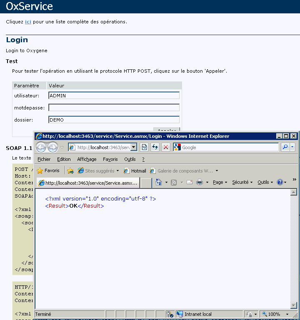Open recent pages dropdown next to Forward
The width and height of the screenshot is (300, 320).
(x=62, y=147)
